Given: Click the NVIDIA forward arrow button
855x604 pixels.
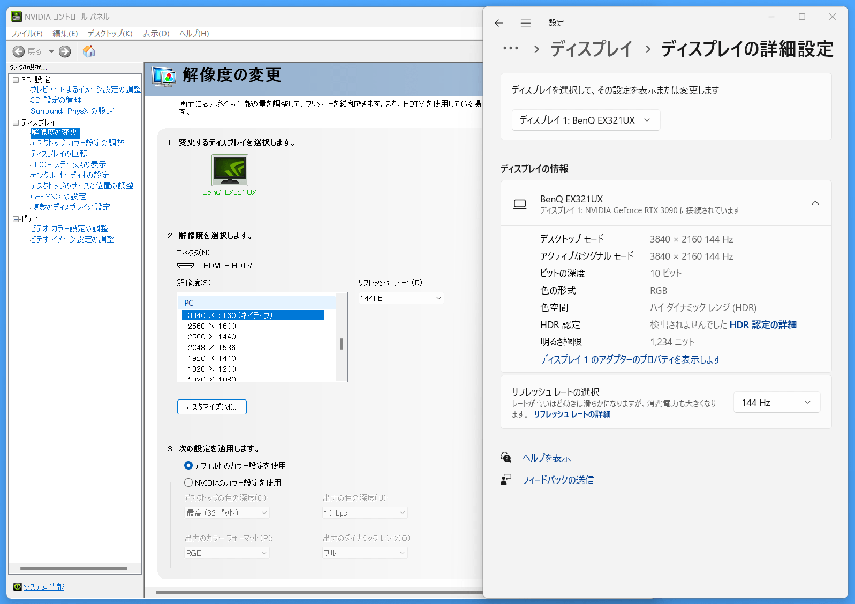Looking at the screenshot, I should tap(65, 51).
